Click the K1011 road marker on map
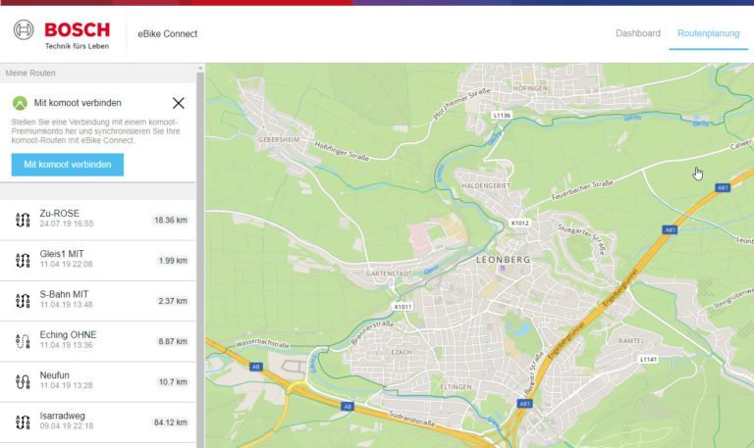754x448 pixels. tap(403, 307)
